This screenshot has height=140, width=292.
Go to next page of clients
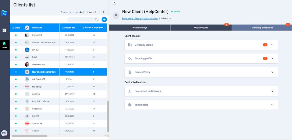(103, 12)
